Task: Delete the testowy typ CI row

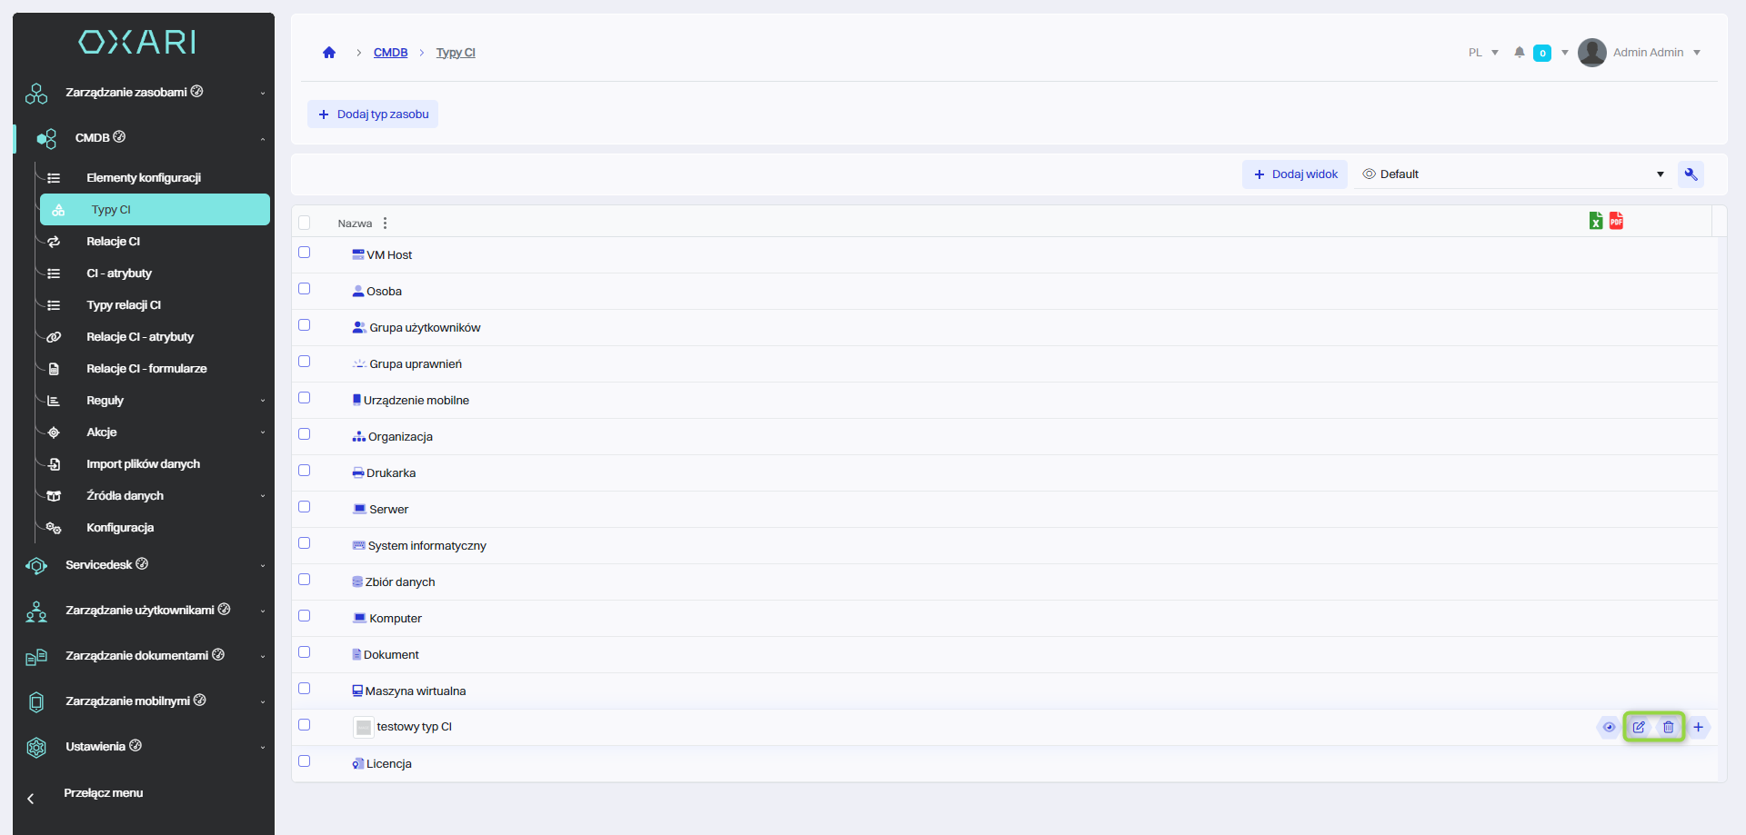Action: [1669, 727]
